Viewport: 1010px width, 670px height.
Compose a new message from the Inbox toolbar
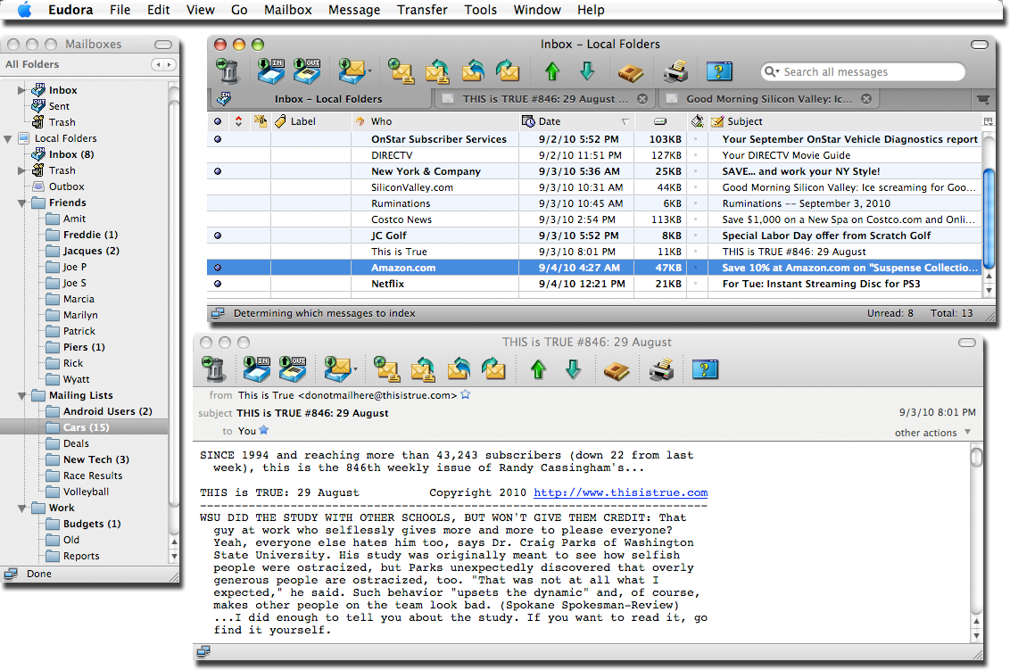pyautogui.click(x=402, y=70)
